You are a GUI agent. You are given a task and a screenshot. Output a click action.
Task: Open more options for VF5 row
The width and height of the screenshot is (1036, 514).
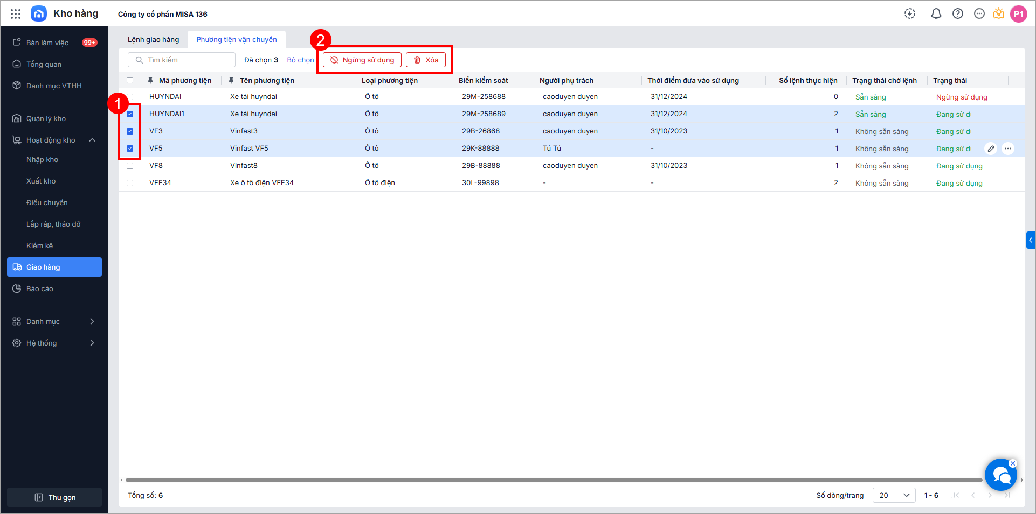pyautogui.click(x=1008, y=149)
